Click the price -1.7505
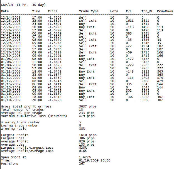 (x=55, y=18)
